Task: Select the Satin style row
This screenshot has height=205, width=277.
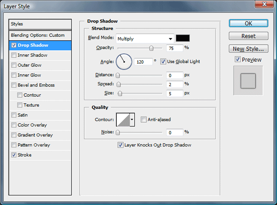Action: tap(40, 115)
